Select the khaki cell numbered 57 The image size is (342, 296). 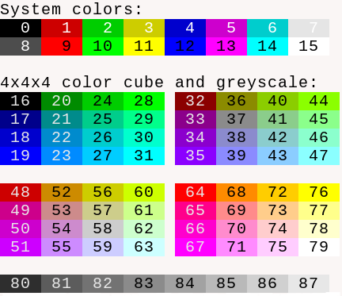[x=103, y=210]
